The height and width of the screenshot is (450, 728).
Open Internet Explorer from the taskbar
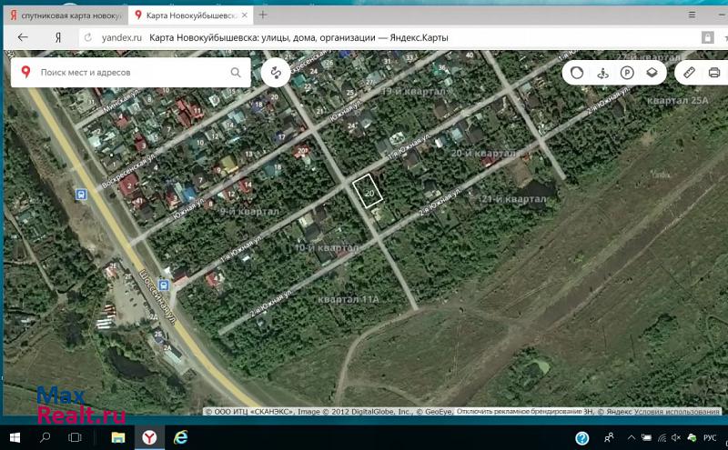180,437
